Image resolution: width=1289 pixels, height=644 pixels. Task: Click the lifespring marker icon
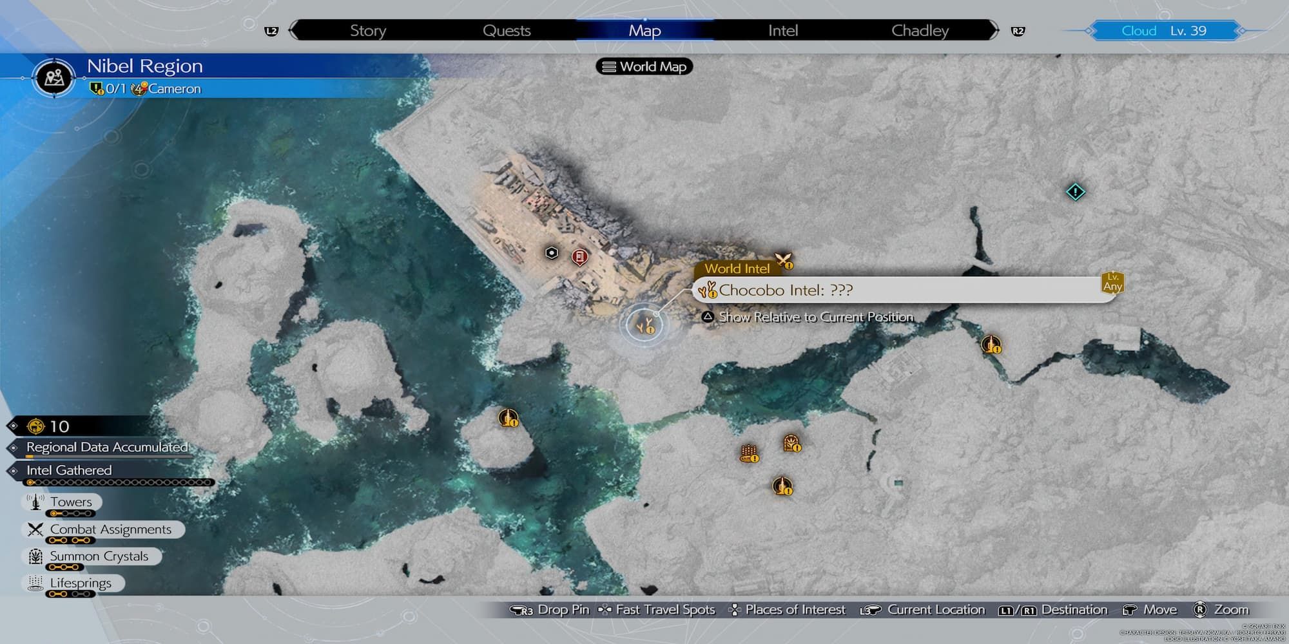(x=749, y=454)
